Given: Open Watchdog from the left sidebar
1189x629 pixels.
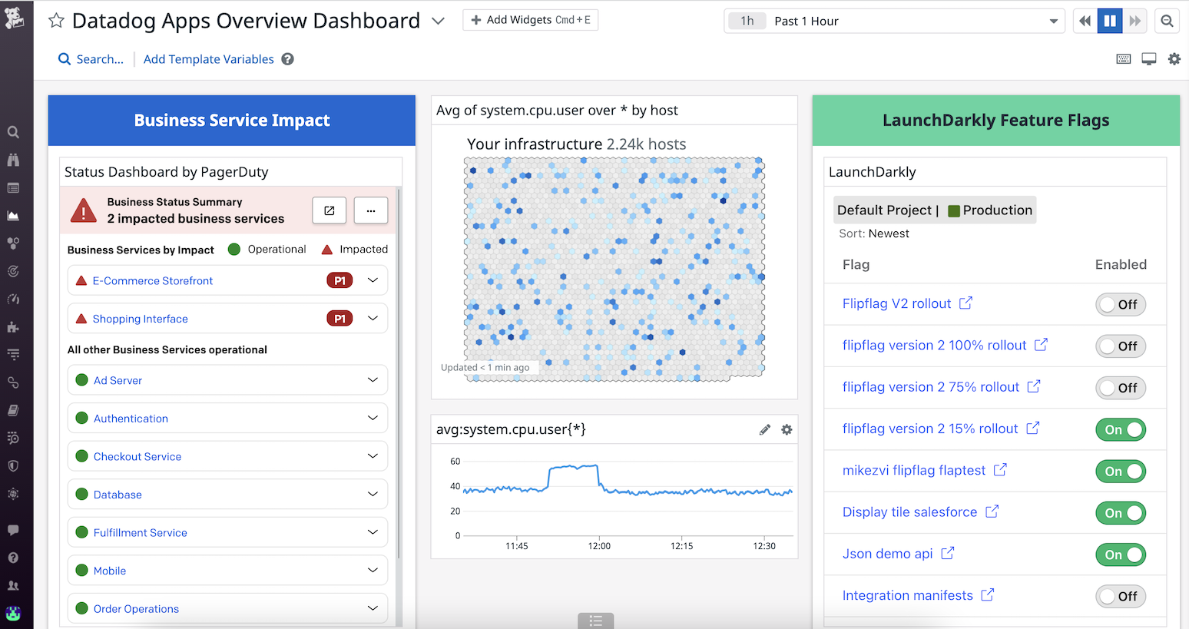Looking at the screenshot, I should coord(14,160).
